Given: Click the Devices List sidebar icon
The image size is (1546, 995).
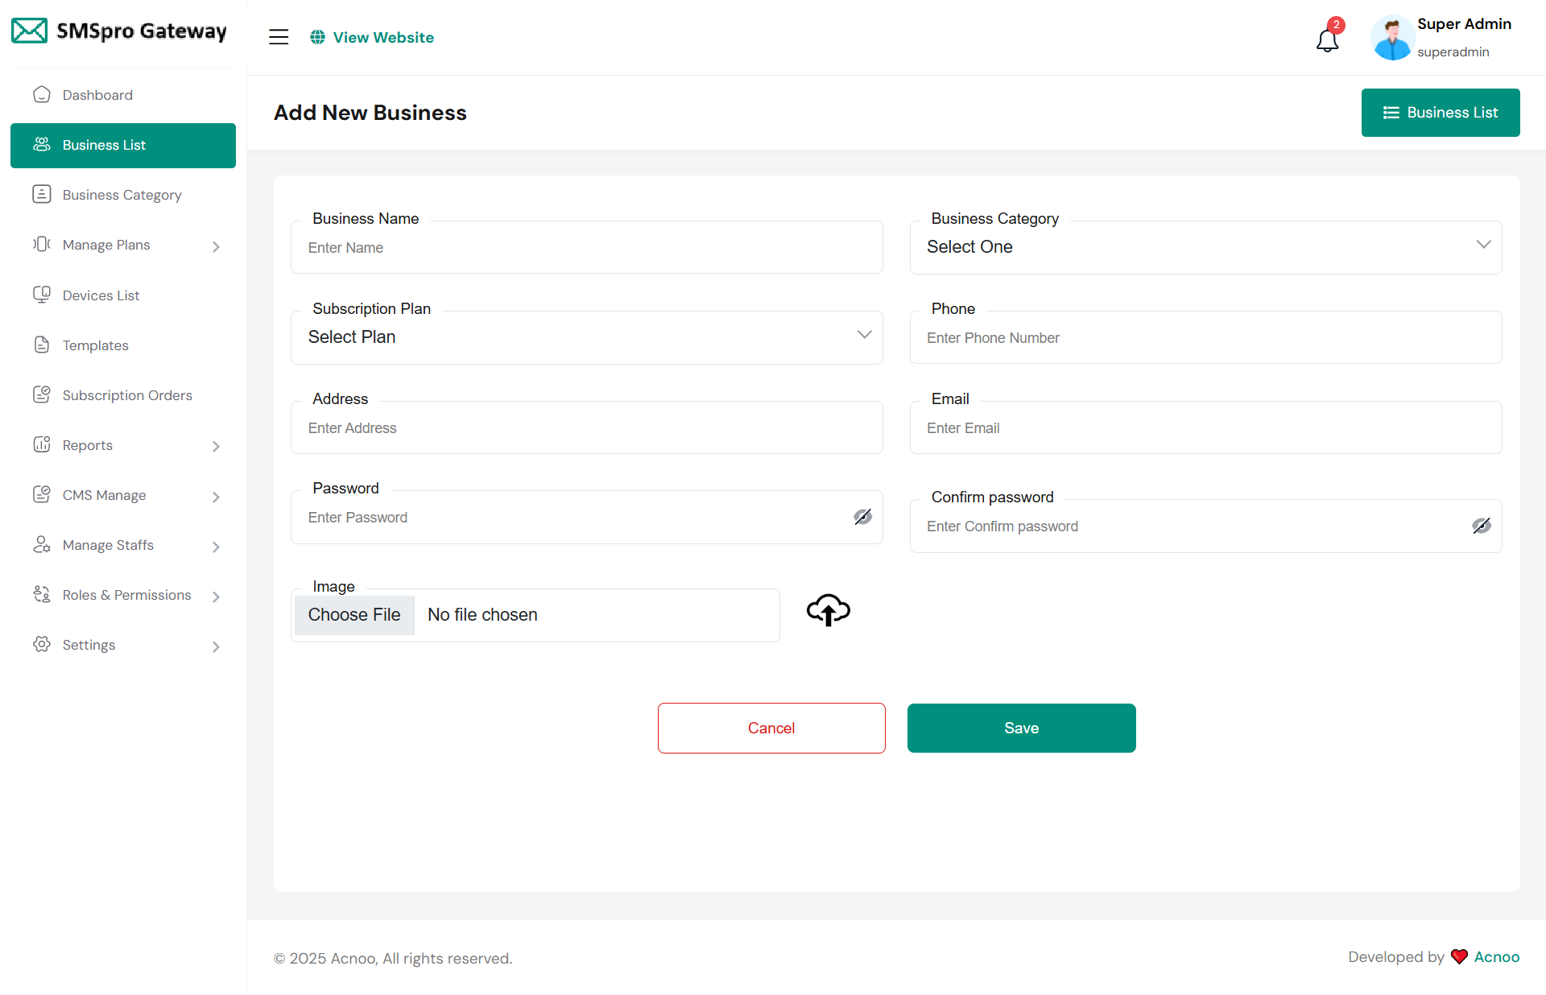Looking at the screenshot, I should [42, 295].
